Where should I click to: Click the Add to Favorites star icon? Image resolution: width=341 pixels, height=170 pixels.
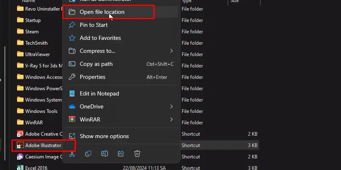(72, 38)
